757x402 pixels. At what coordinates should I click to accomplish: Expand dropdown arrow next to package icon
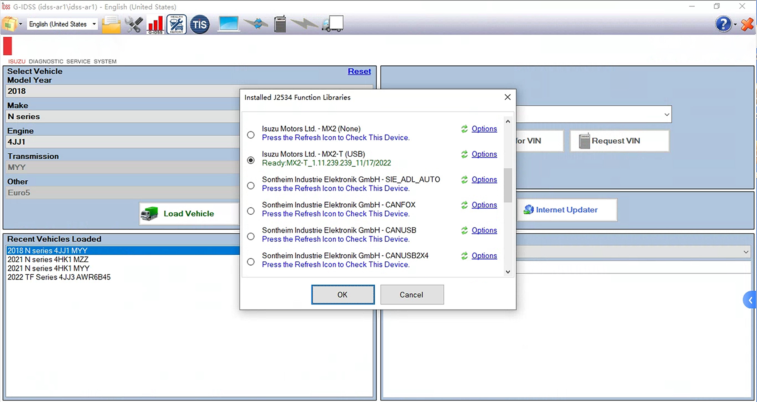click(21, 24)
